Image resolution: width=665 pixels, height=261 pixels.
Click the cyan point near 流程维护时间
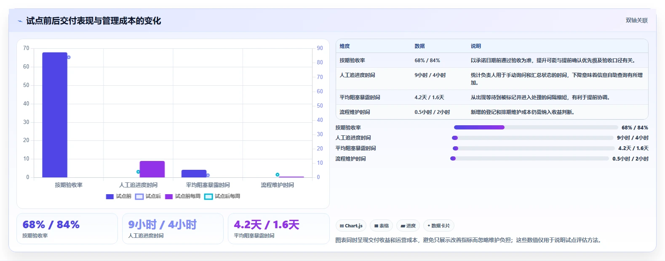click(278, 174)
